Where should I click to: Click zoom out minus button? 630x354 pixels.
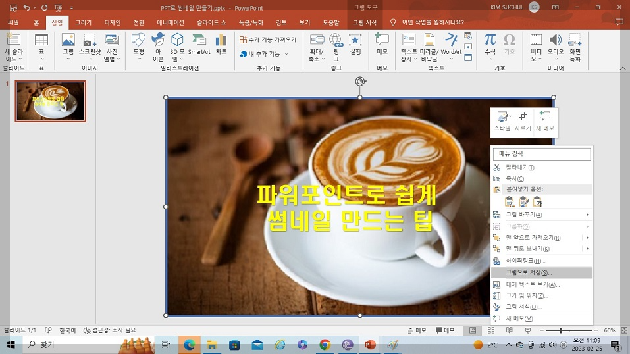coord(542,330)
